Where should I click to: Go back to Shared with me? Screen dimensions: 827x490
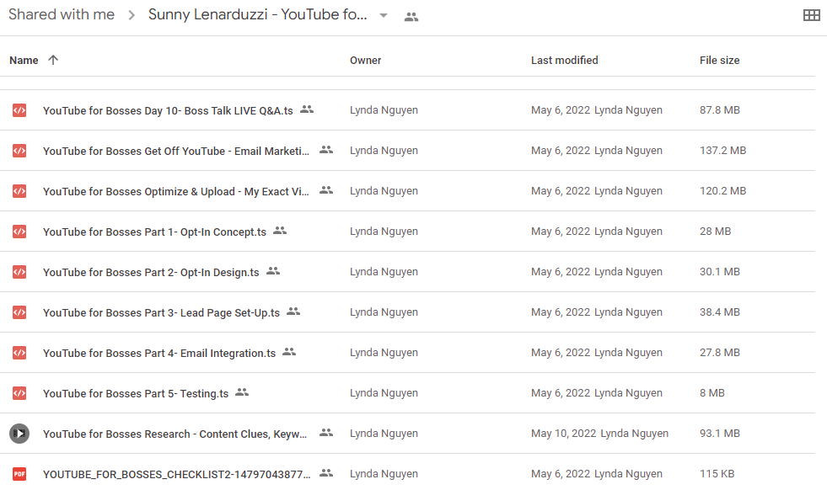point(62,15)
